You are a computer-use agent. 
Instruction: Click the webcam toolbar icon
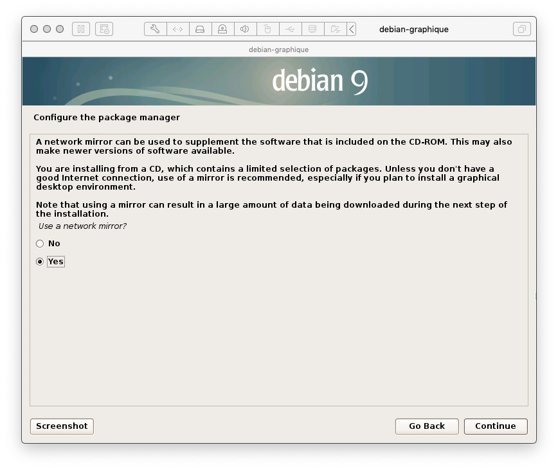222,29
